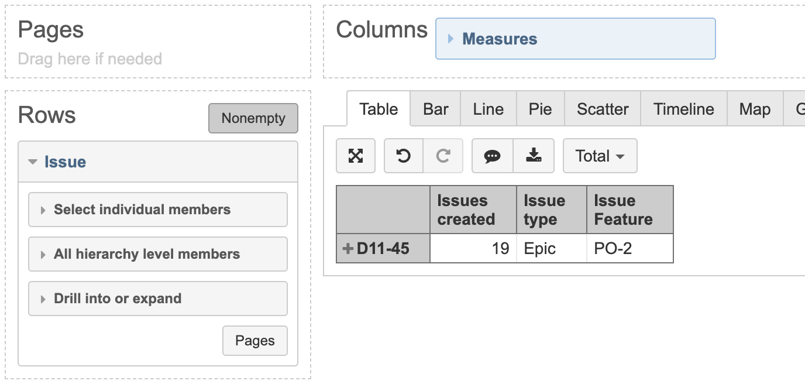The height and width of the screenshot is (384, 805).
Task: Click the fullscreen expand arrows icon
Action: pyautogui.click(x=356, y=156)
